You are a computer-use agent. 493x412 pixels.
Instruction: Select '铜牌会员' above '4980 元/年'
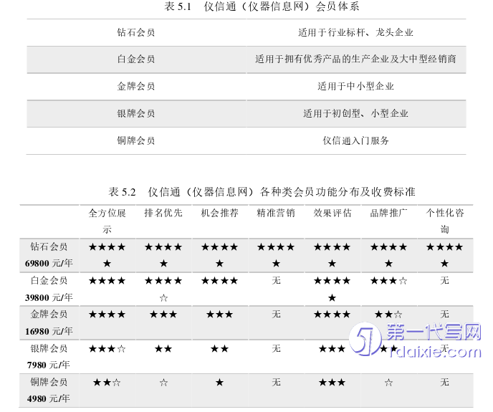[49, 382]
